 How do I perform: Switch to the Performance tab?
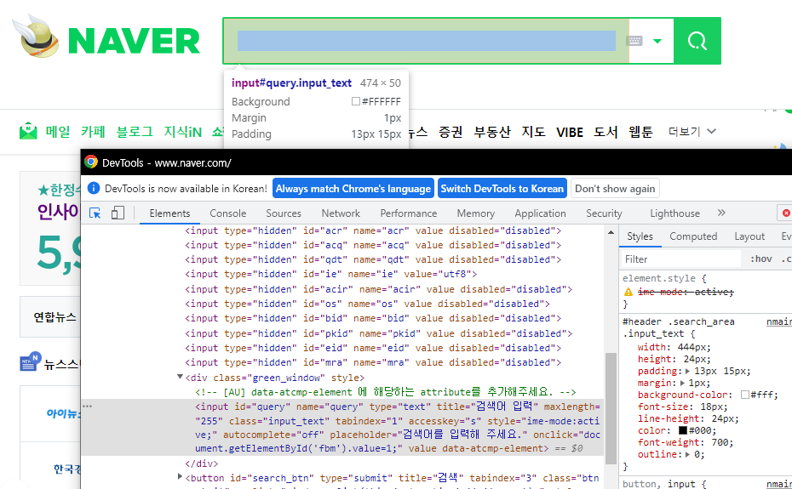(x=409, y=213)
